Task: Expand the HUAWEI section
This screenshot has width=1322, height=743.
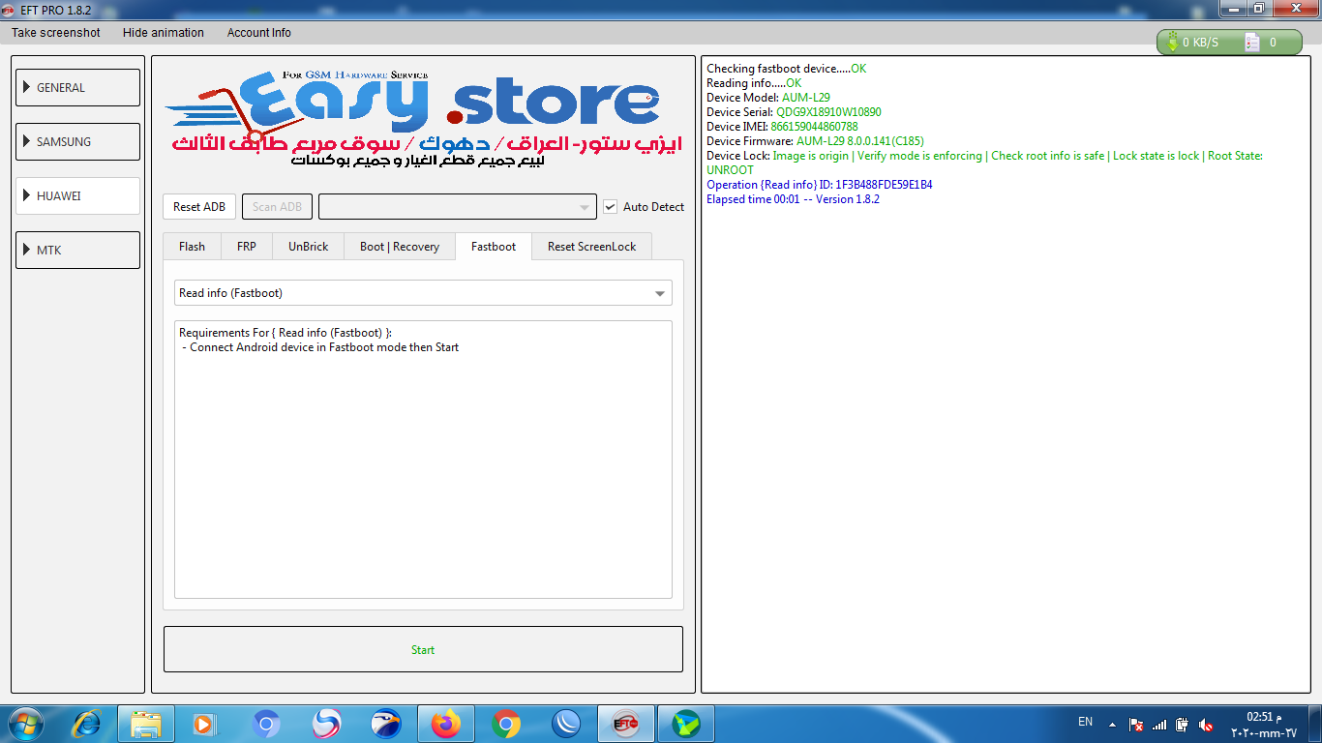Action: click(x=77, y=195)
